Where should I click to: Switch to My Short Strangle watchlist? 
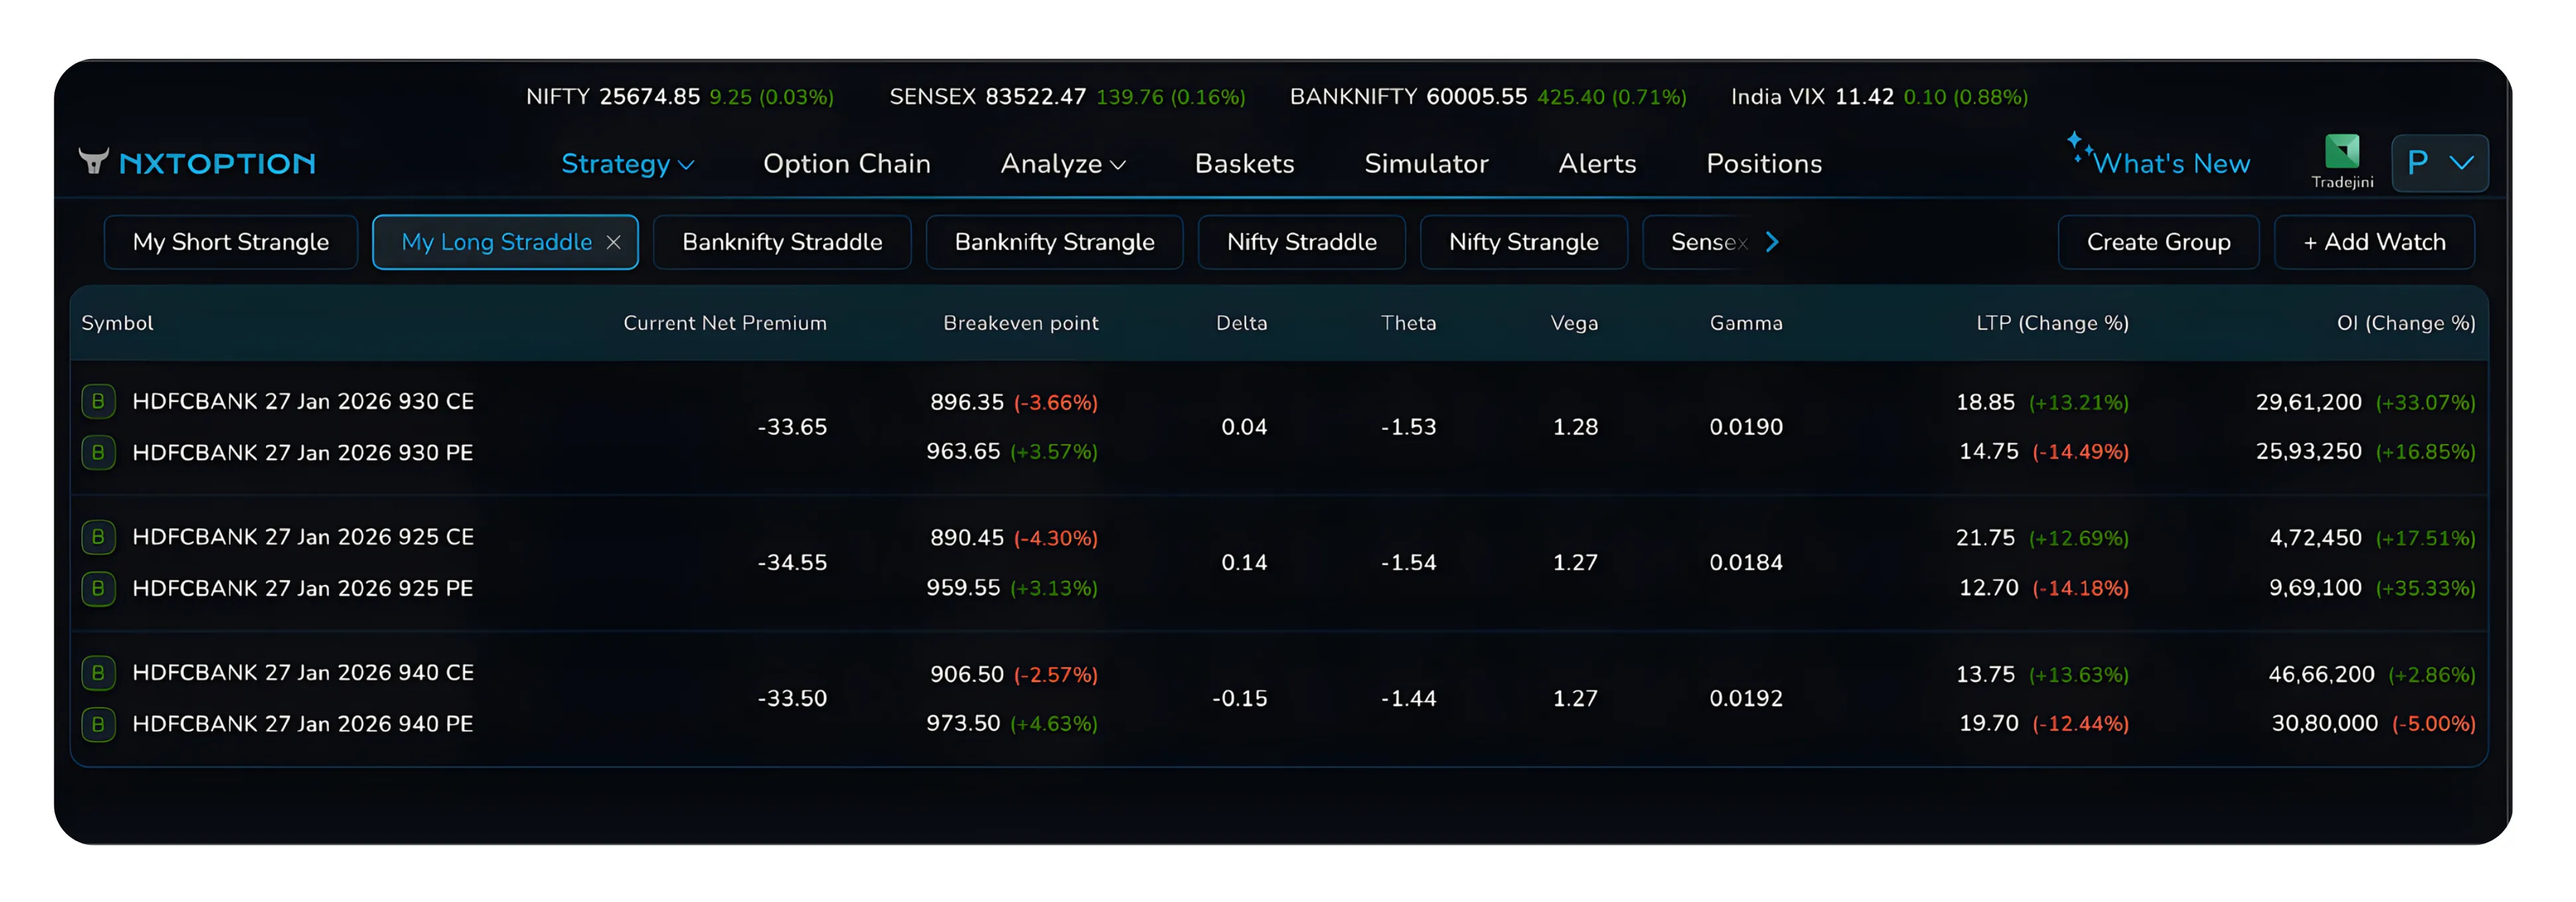click(231, 241)
